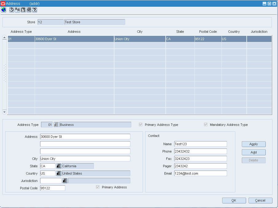The height and width of the screenshot is (208, 278).
Task: Open Help via question mark icon
Action: point(35,10)
